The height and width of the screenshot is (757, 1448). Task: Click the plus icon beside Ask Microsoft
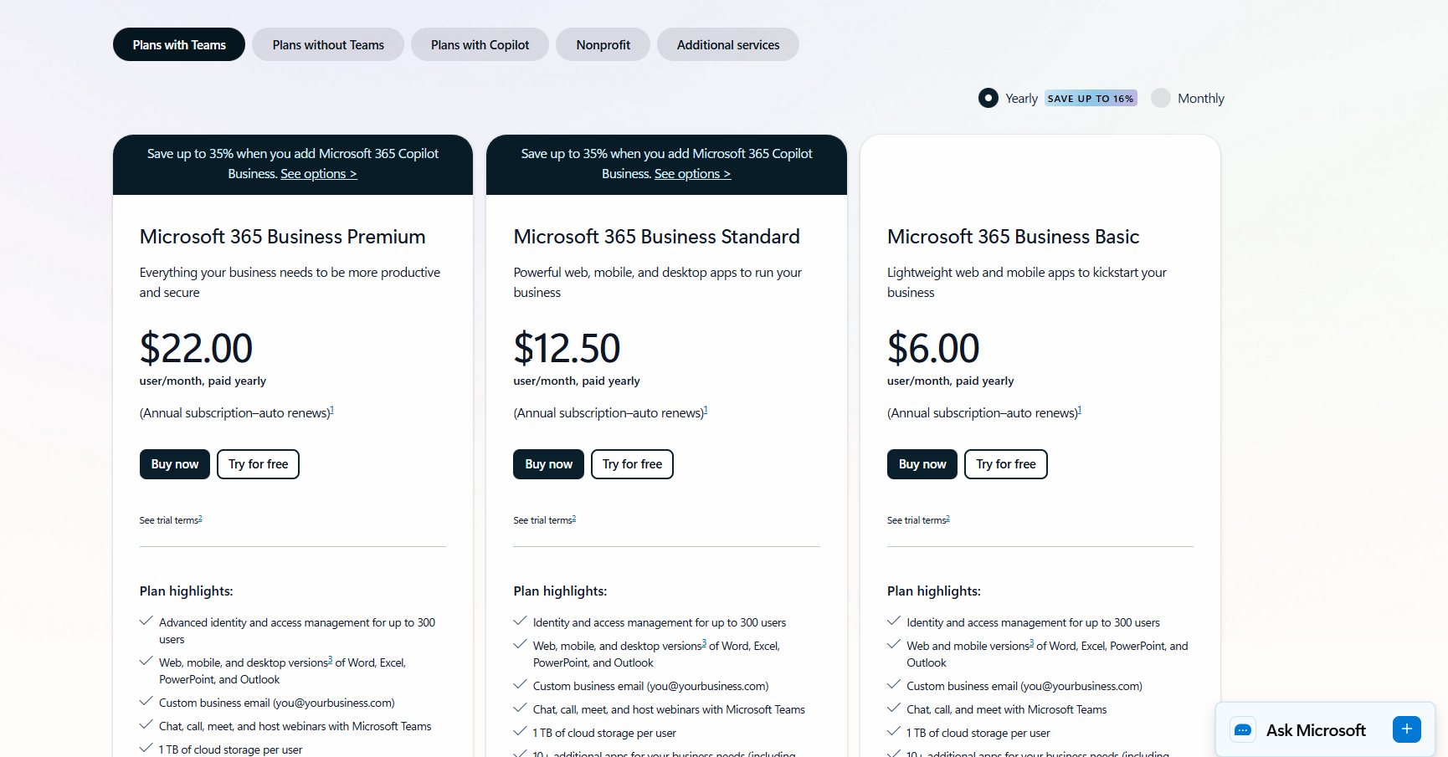tap(1406, 729)
